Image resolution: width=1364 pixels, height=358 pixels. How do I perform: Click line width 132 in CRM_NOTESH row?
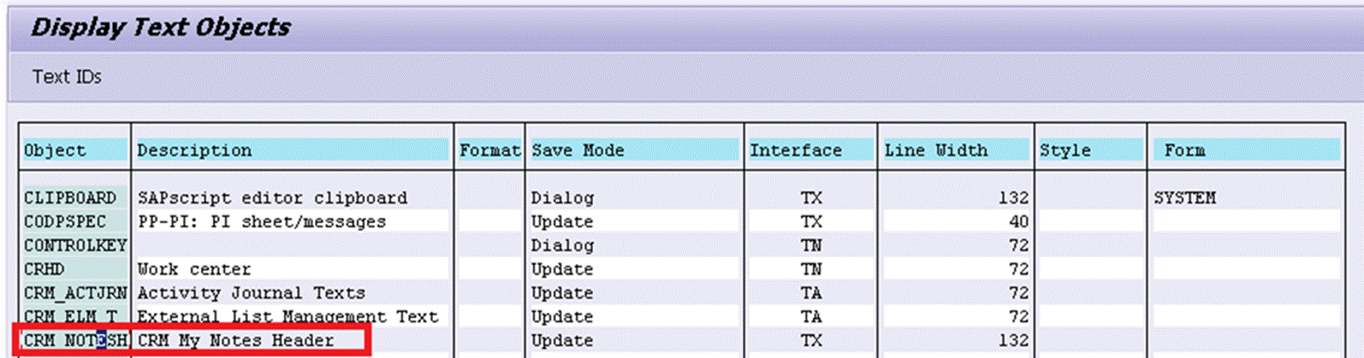pos(1013,340)
